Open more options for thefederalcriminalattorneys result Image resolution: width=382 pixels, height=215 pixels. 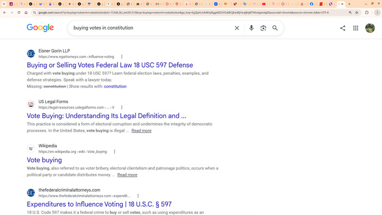click(138, 196)
